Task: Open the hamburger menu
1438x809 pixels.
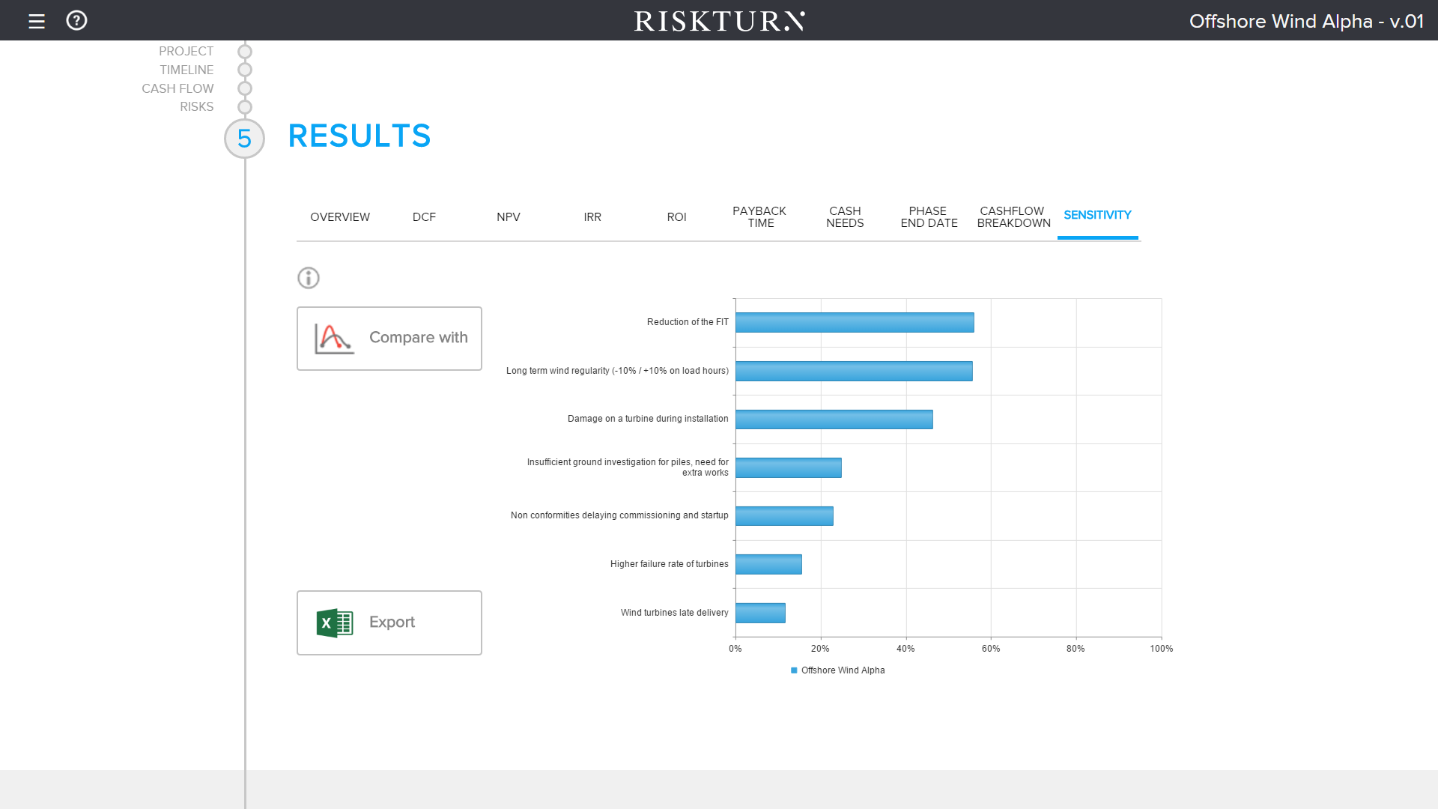Action: pos(36,21)
